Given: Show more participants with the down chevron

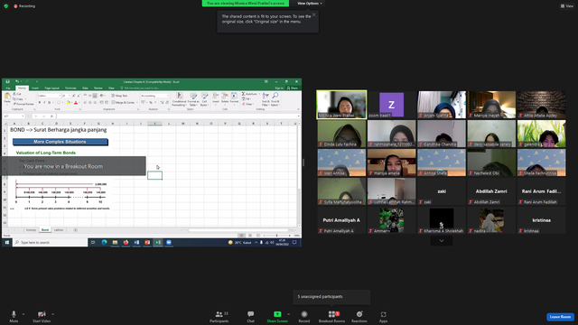Looking at the screenshot, I should (442, 241).
